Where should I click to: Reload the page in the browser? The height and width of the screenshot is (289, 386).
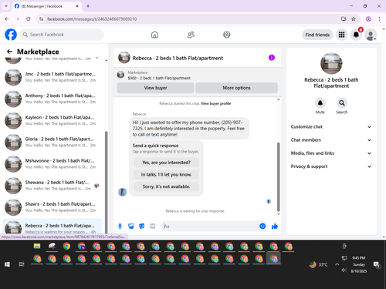coord(29,19)
